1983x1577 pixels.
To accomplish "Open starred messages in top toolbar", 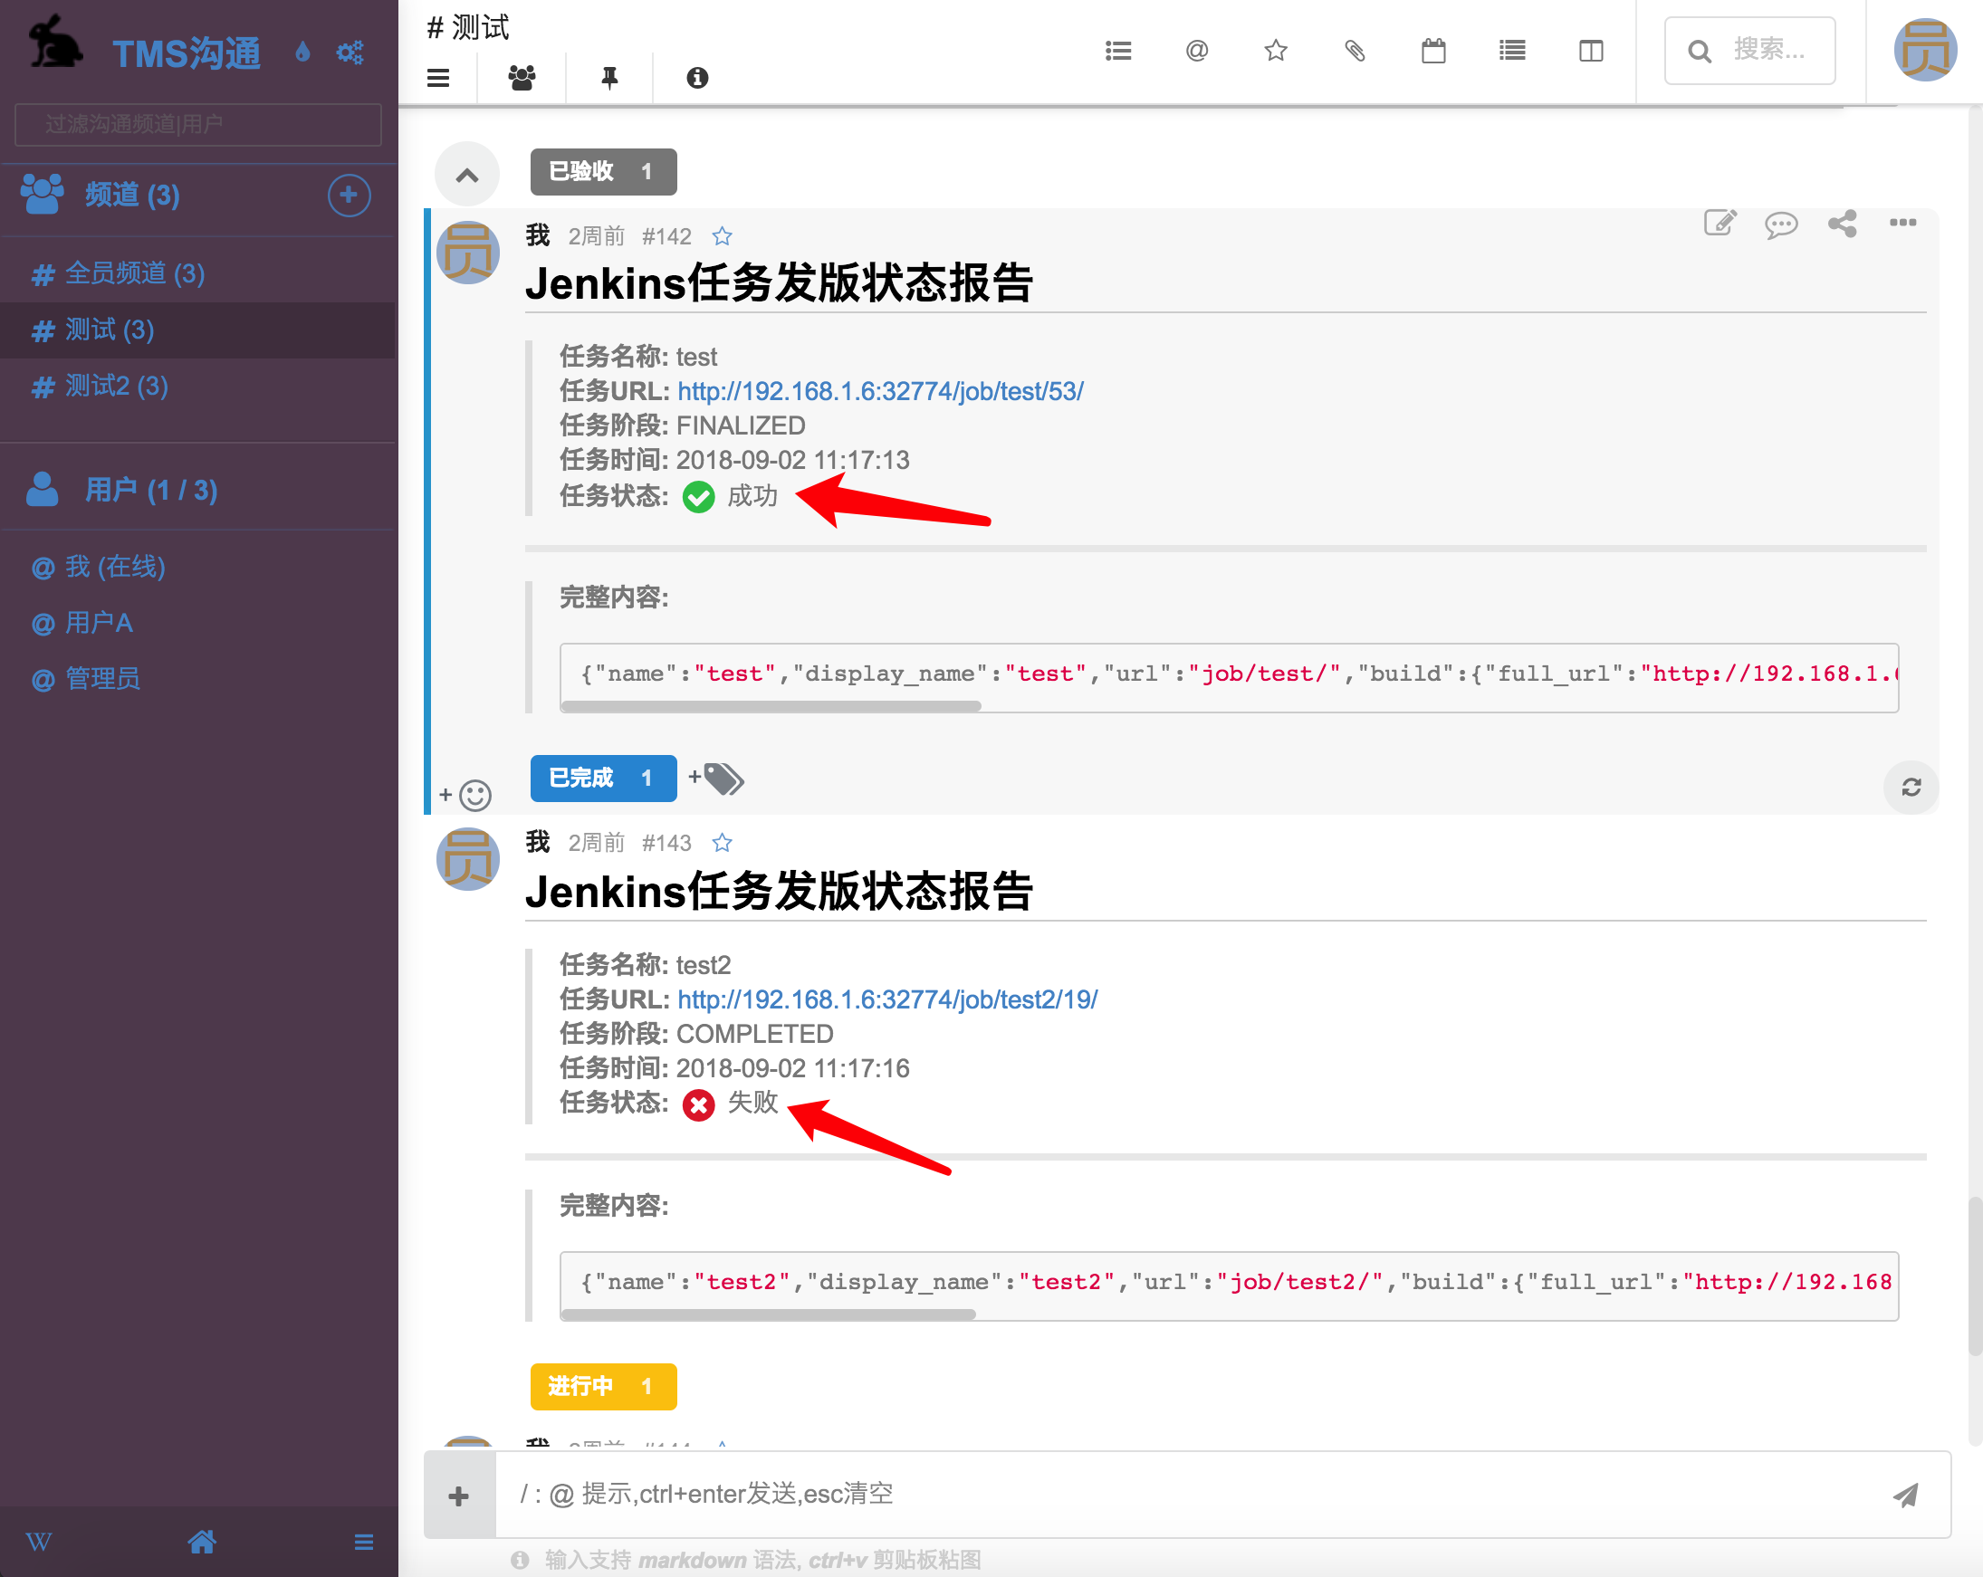I will click(x=1276, y=51).
